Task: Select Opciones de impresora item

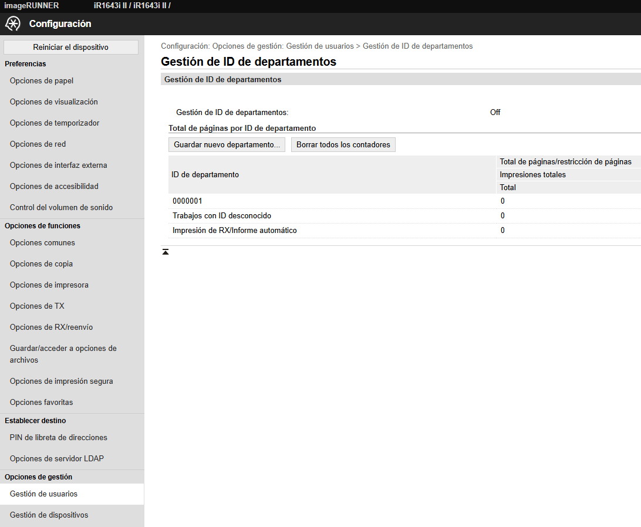Action: (x=49, y=285)
